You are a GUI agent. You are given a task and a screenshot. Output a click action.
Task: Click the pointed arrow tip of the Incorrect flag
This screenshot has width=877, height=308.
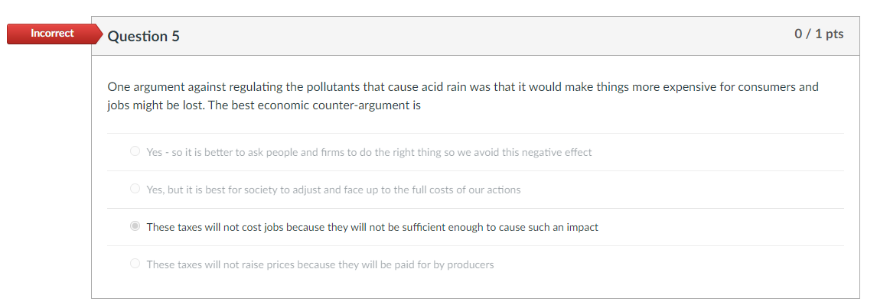(99, 34)
